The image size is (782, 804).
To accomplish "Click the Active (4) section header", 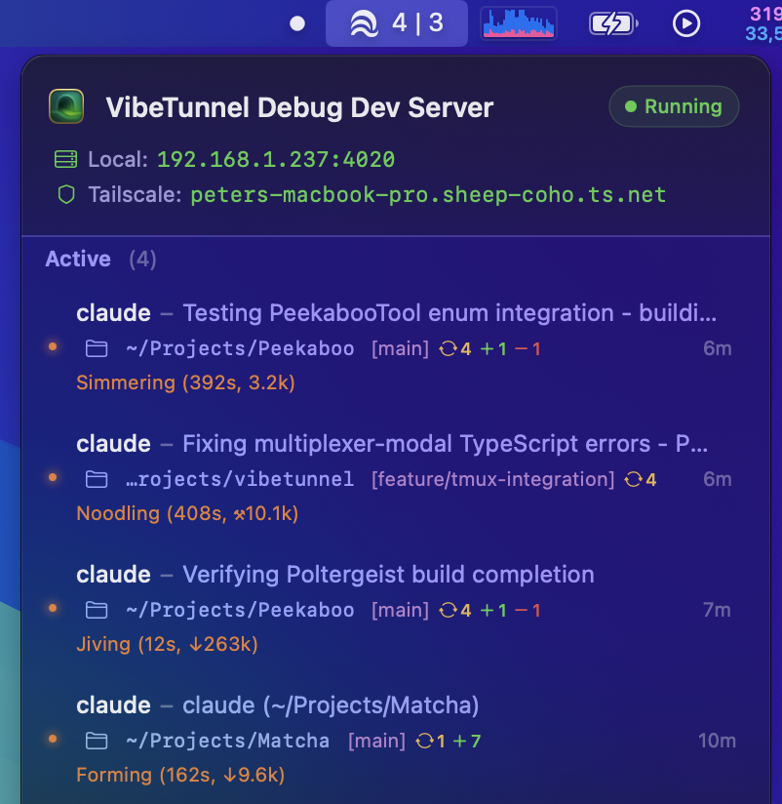I will click(101, 259).
